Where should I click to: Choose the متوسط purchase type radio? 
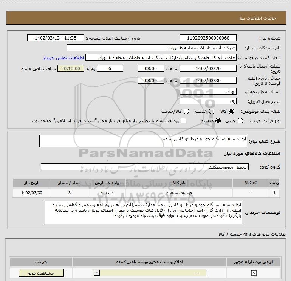point(218,121)
